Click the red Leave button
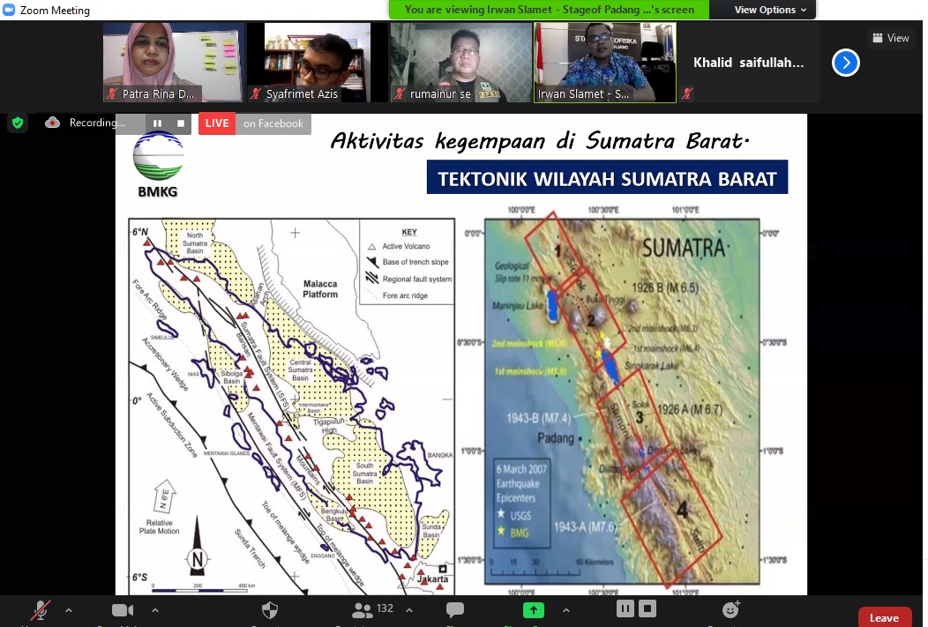 pyautogui.click(x=884, y=617)
